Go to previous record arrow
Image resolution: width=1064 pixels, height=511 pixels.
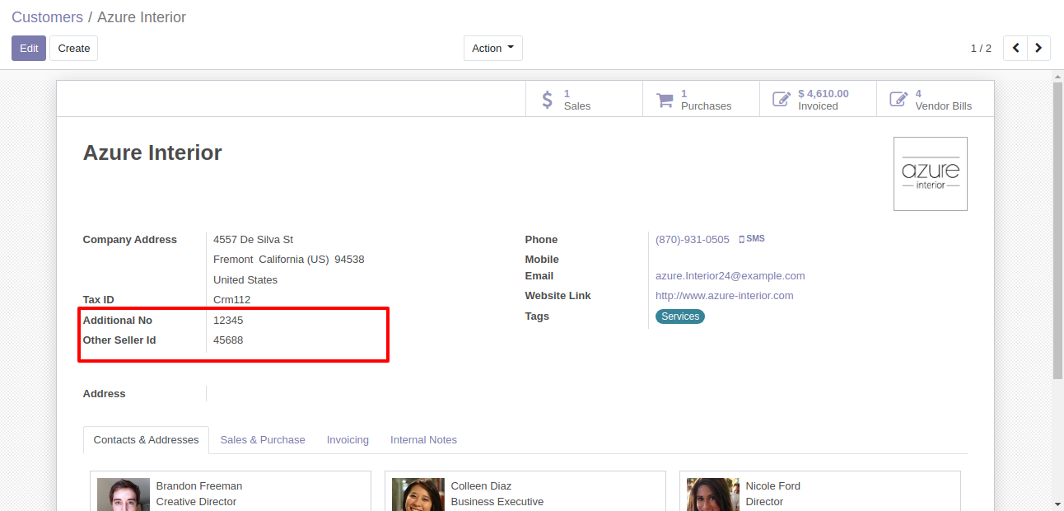(1015, 49)
